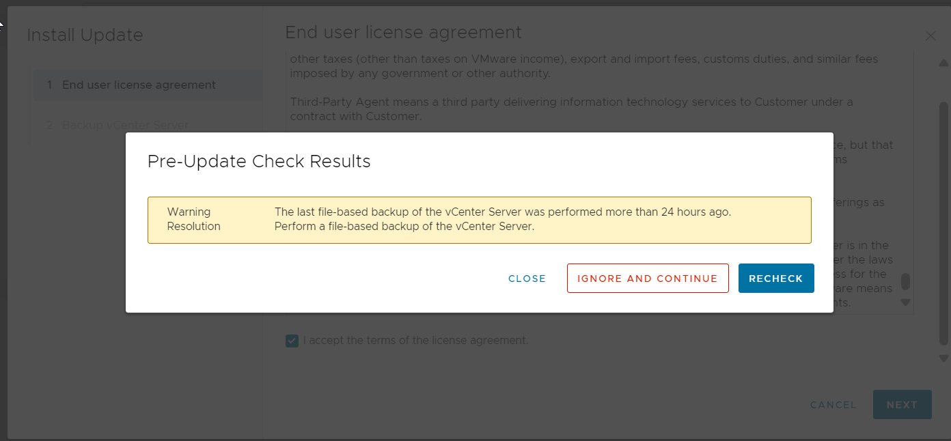Click the license text scroll-down arrow
The image size is (951, 441).
point(906,302)
